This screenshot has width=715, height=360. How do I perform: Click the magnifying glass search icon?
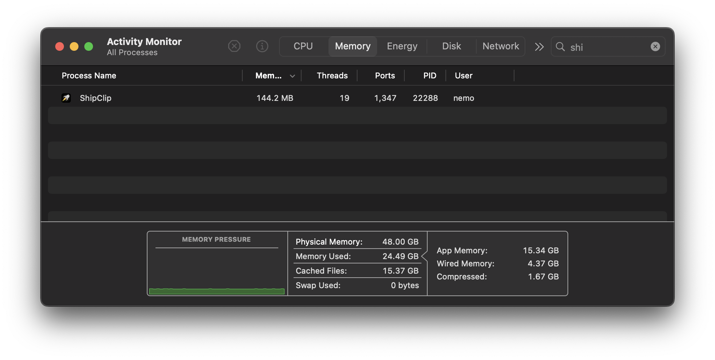click(x=560, y=47)
